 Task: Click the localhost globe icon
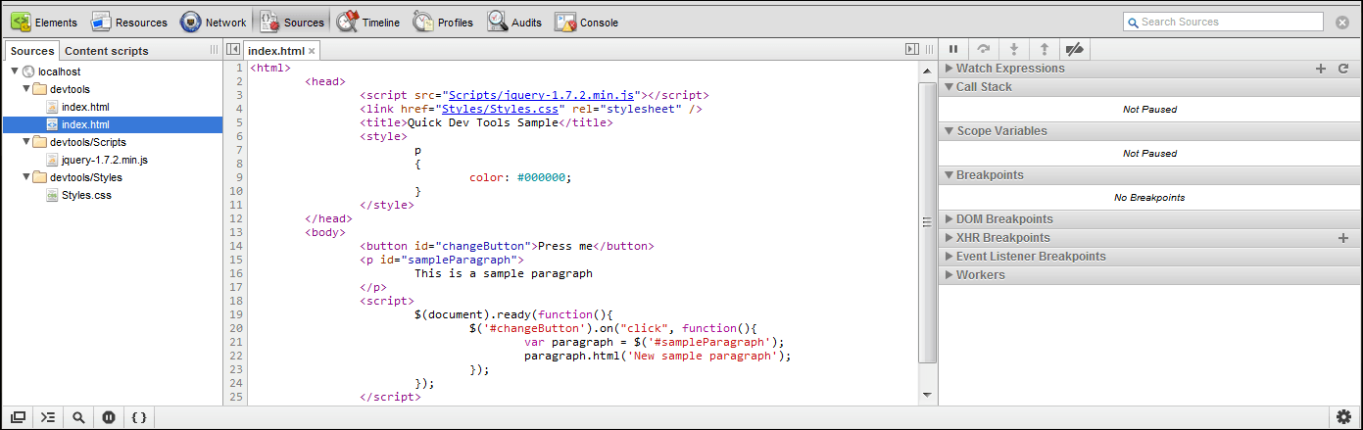(28, 72)
